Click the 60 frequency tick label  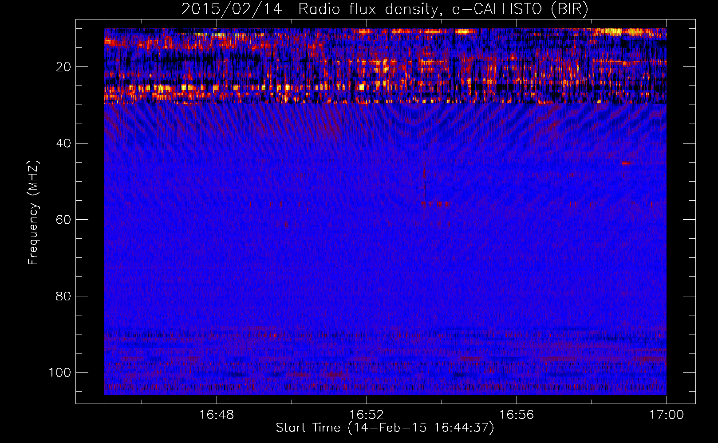coord(63,220)
